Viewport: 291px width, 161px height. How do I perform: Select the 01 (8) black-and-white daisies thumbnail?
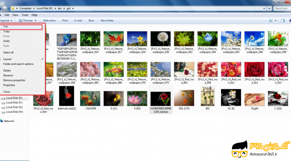pyautogui.click(x=231, y=97)
